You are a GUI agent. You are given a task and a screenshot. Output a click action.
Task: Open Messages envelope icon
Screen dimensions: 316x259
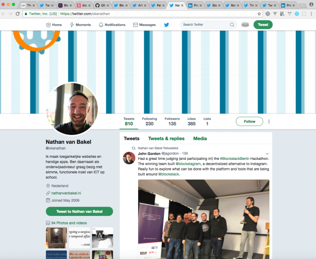135,25
